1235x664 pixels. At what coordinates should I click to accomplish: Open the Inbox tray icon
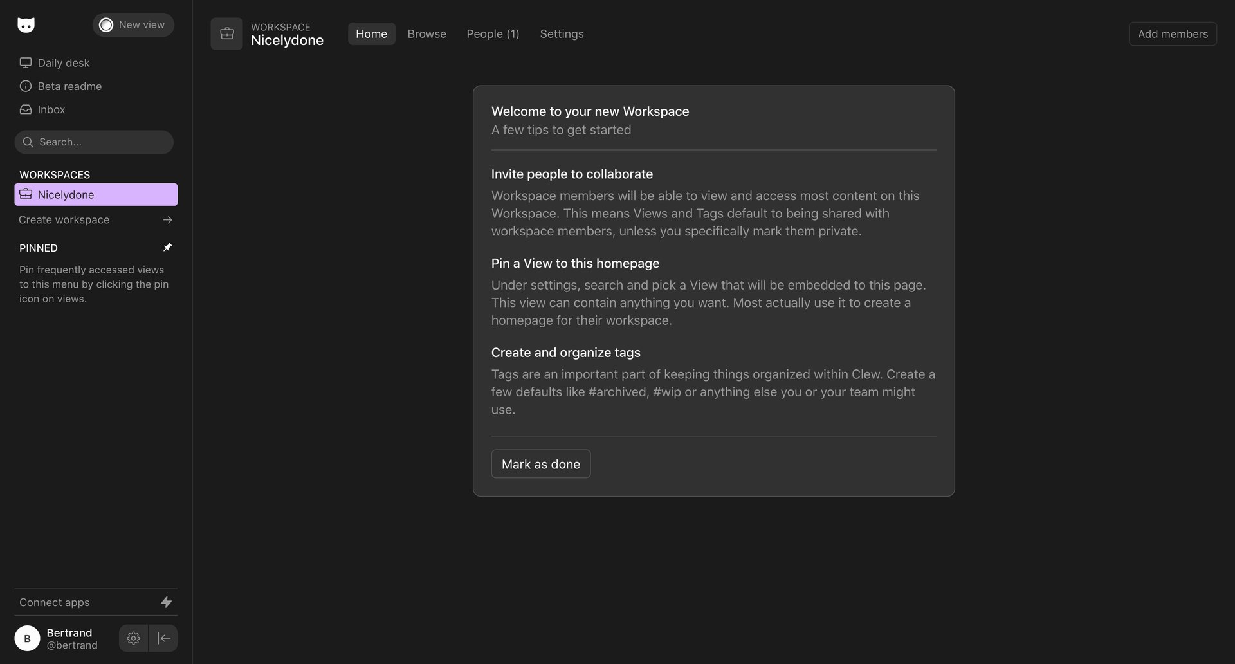click(x=25, y=109)
